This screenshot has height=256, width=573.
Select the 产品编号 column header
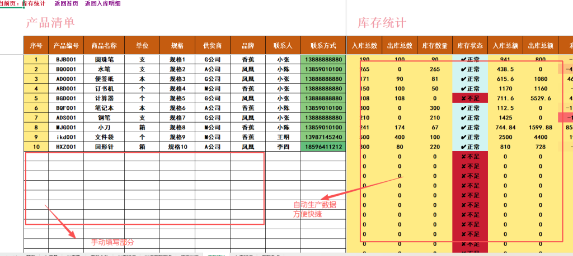(x=66, y=46)
